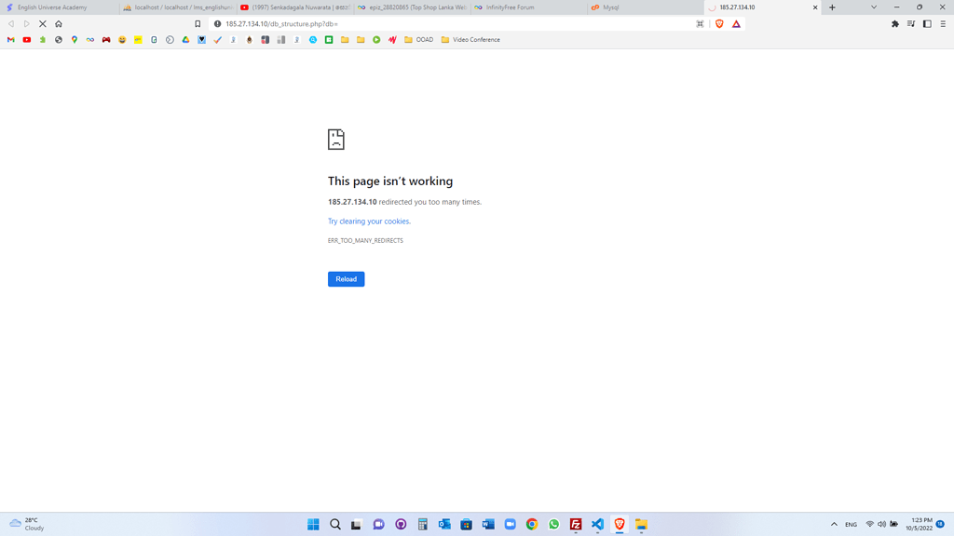Expand the OOAD bookmarks folder
This screenshot has height=536, width=954.
tap(419, 40)
